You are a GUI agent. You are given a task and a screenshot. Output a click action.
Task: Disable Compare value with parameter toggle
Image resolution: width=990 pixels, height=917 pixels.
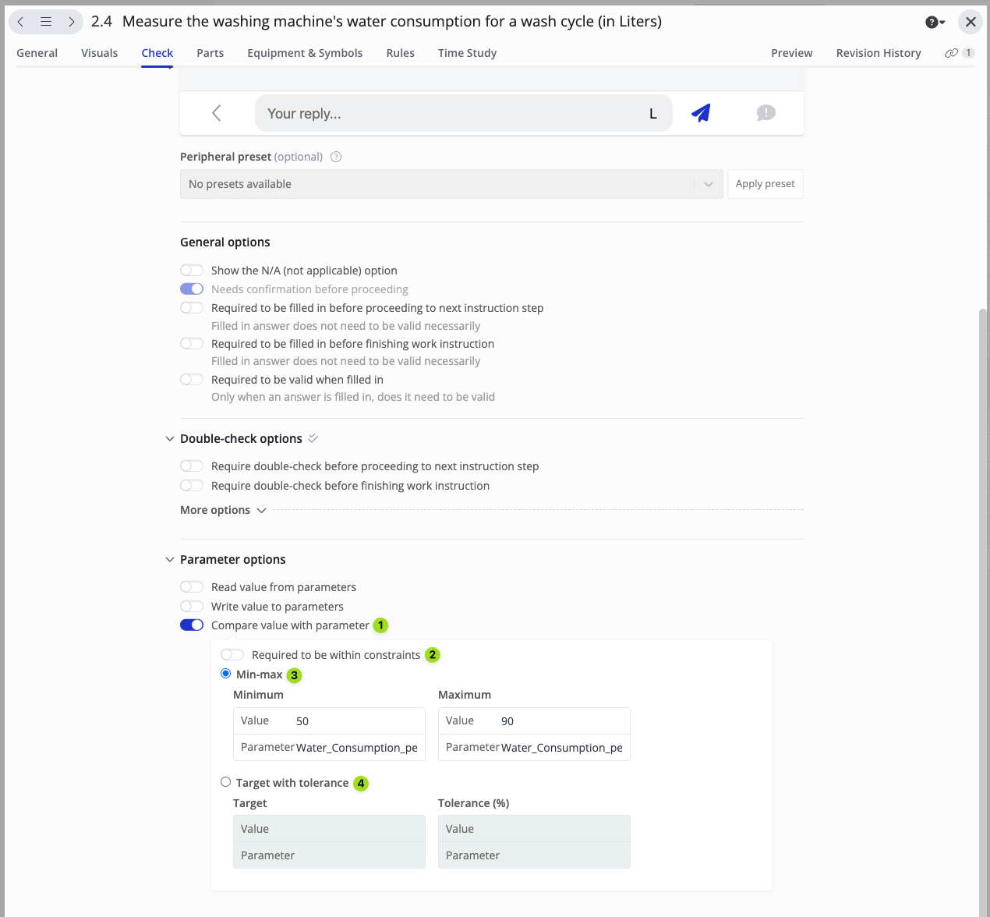192,625
